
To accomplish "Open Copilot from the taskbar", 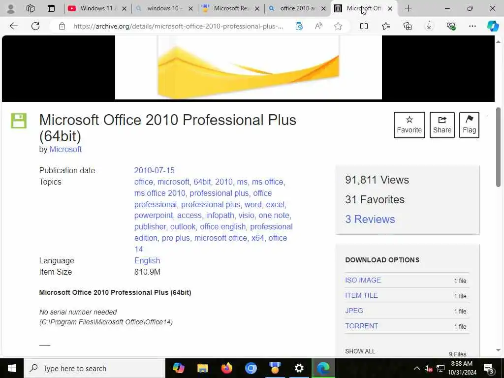I will pos(178,368).
